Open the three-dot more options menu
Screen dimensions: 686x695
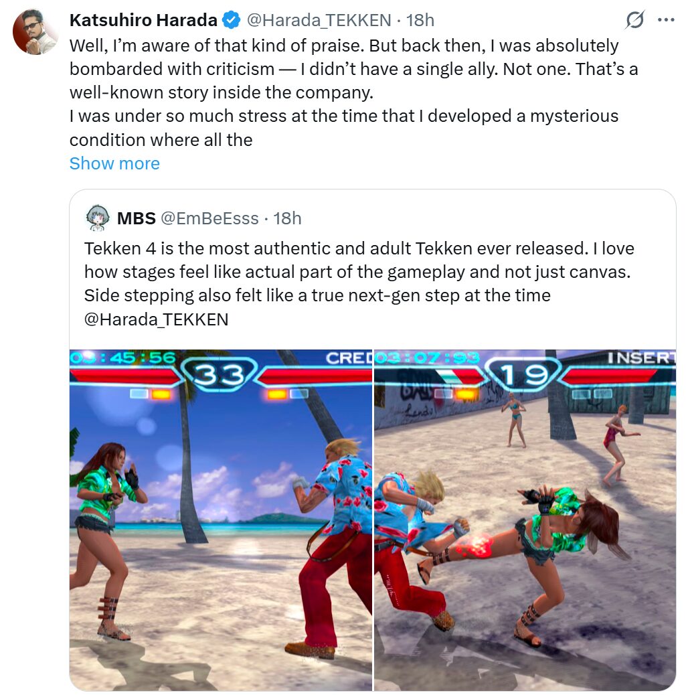pos(666,20)
